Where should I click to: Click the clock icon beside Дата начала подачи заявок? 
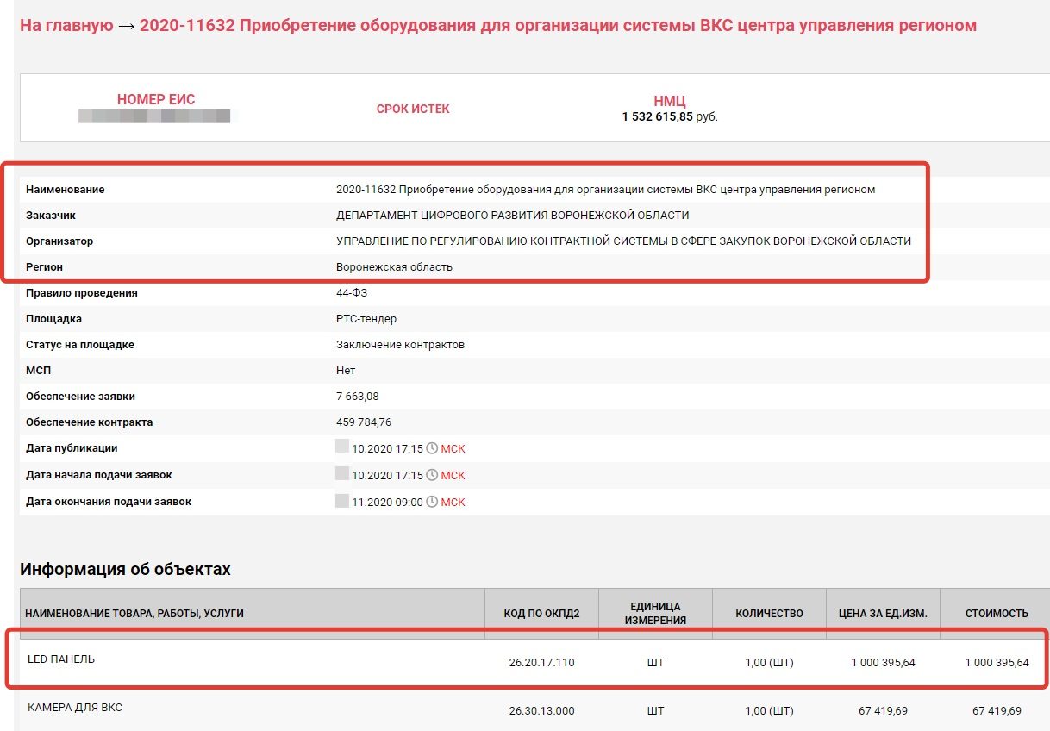432,476
